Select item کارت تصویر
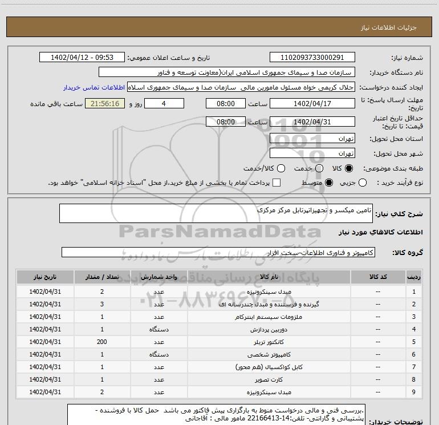 [x=269, y=379]
